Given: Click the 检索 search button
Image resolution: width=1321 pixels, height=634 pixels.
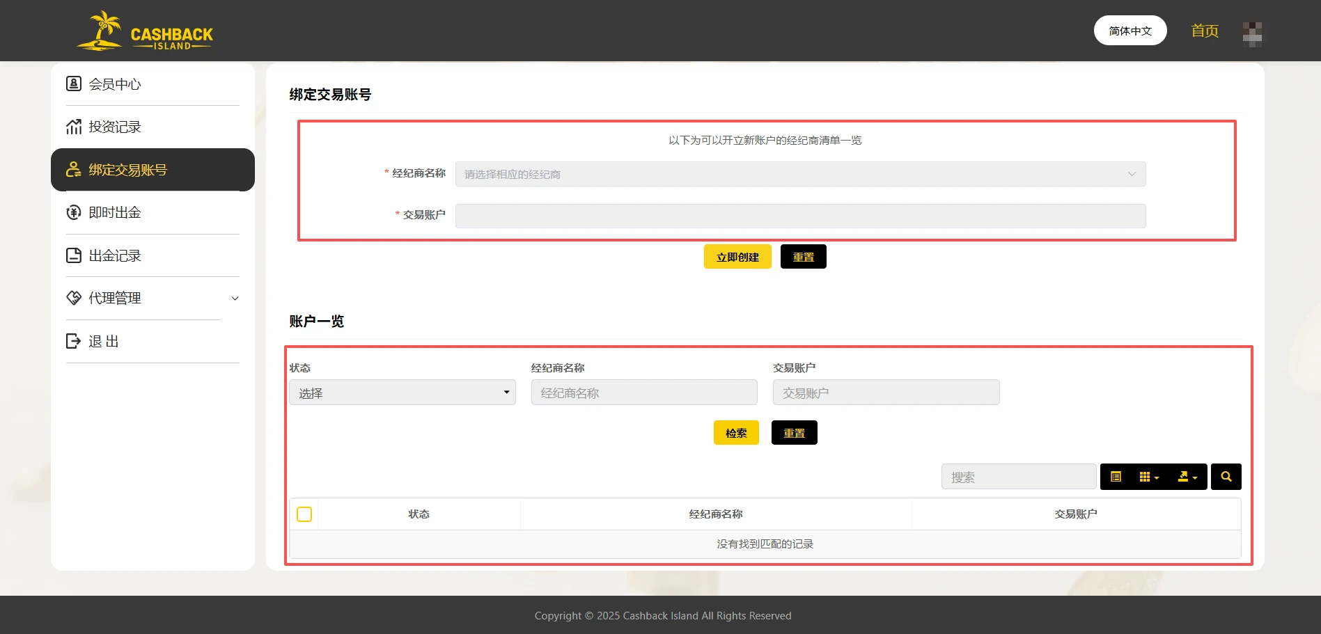Looking at the screenshot, I should coord(735,432).
